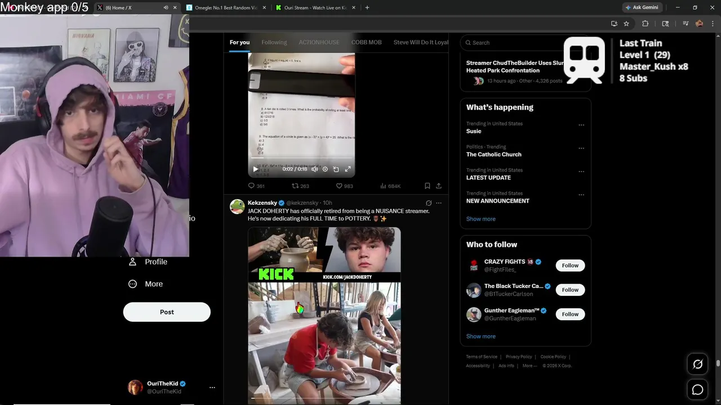This screenshot has width=721, height=405.
Task: Mute the video with the speaker icon
Action: pyautogui.click(x=314, y=169)
